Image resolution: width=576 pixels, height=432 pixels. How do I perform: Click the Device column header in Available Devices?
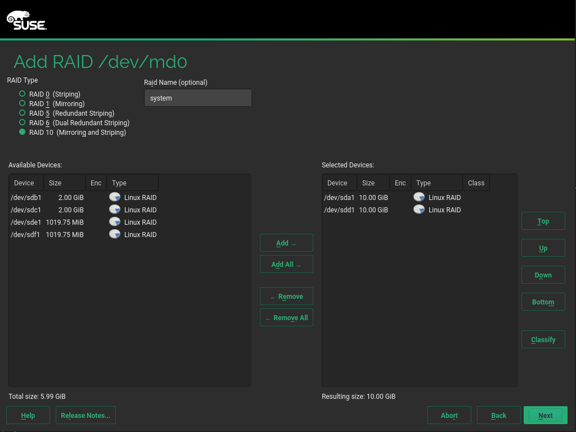click(x=26, y=183)
